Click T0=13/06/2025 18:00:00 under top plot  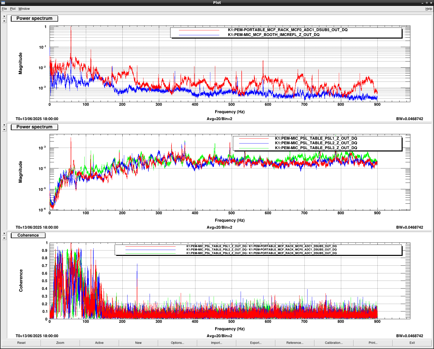click(x=37, y=119)
